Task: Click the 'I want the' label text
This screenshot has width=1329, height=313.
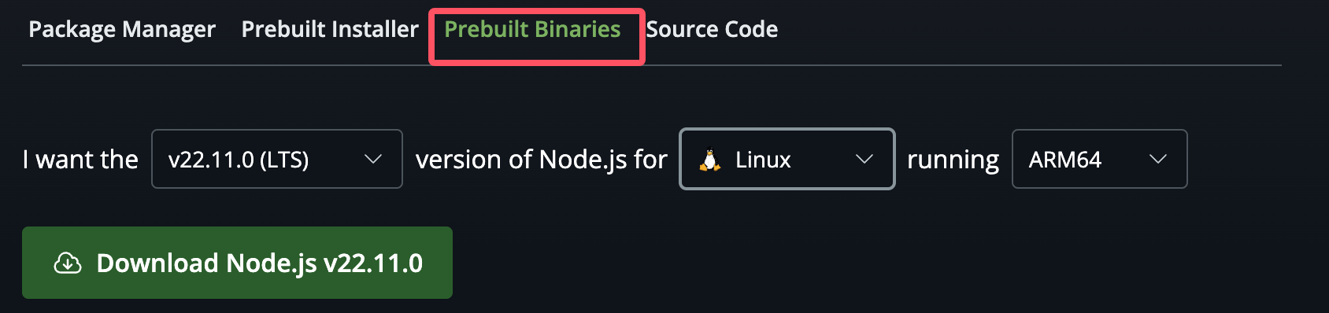Action: (x=80, y=160)
